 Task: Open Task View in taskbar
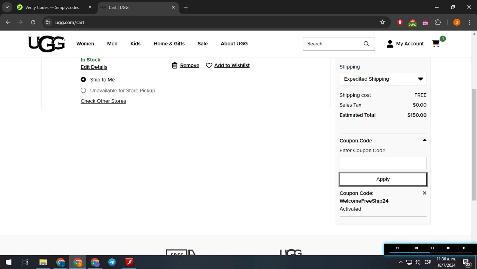click(25, 262)
